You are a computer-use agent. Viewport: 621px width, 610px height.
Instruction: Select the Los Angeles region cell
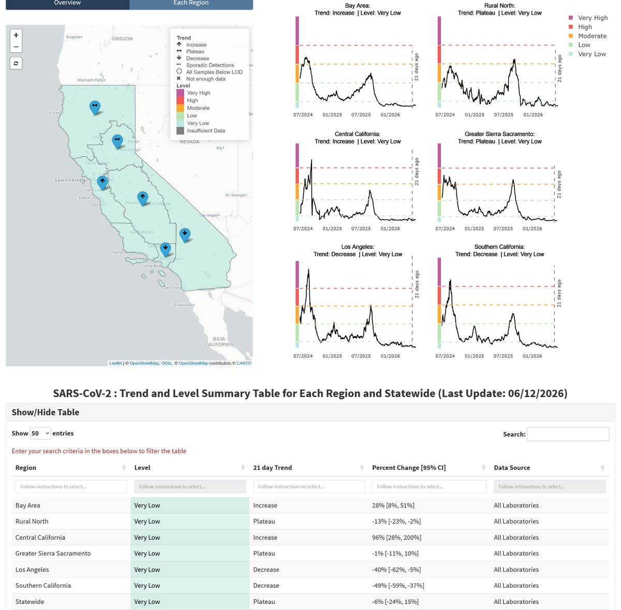pos(71,570)
